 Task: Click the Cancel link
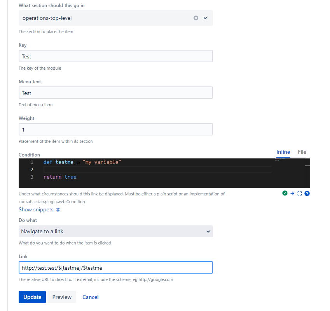pyautogui.click(x=91, y=297)
